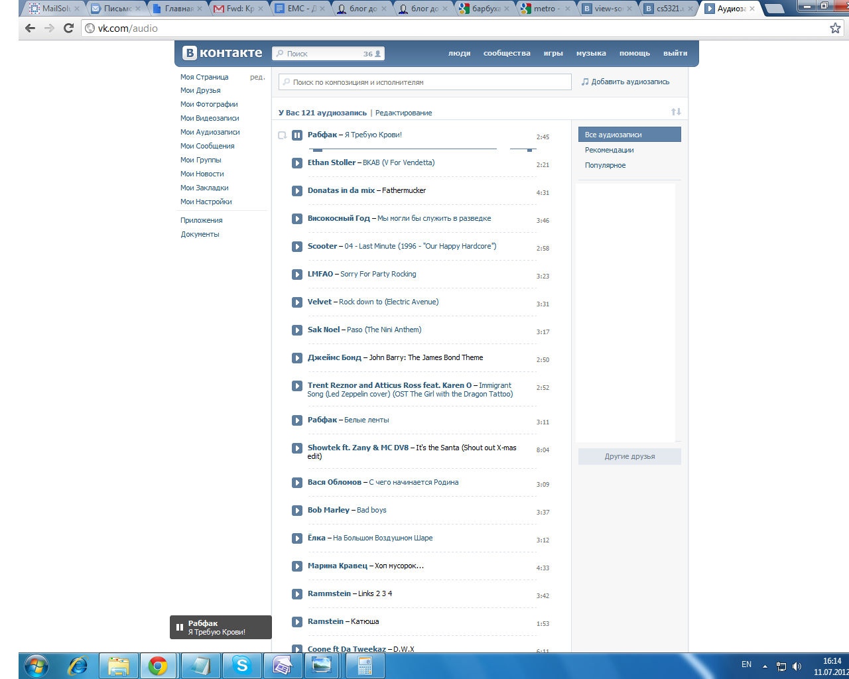Open the Редактирование link
Image resolution: width=849 pixels, height=679 pixels.
pyautogui.click(x=403, y=113)
